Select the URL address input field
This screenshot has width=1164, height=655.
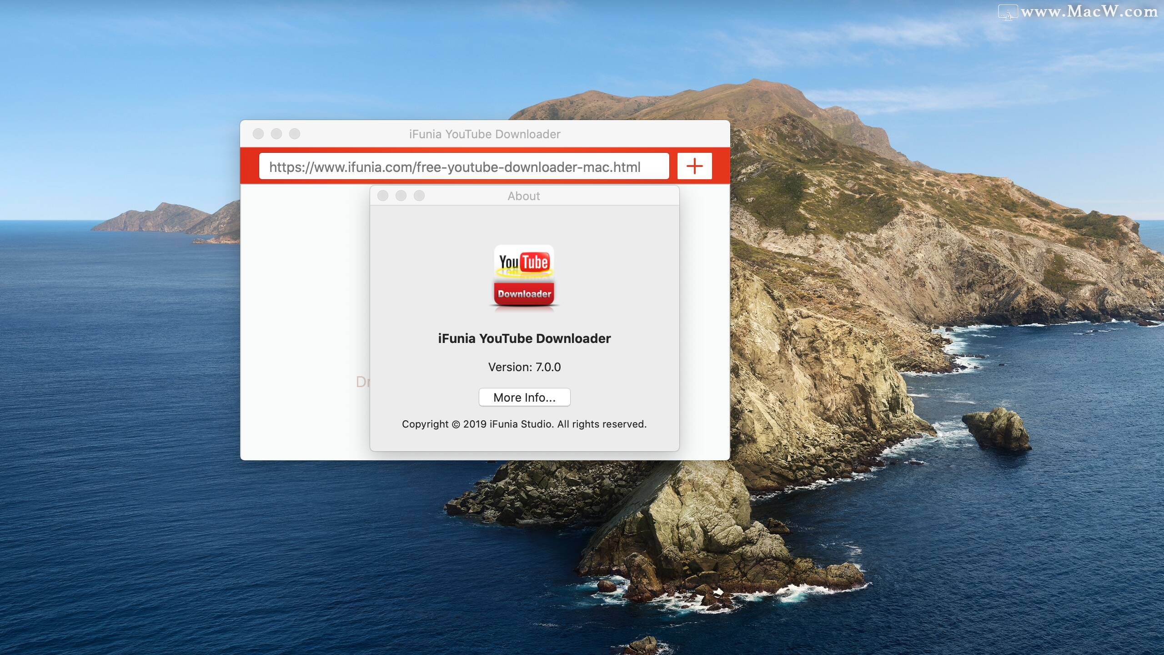click(464, 166)
